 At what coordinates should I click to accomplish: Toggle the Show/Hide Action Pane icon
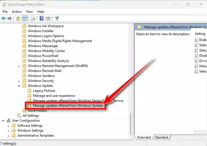48,18
